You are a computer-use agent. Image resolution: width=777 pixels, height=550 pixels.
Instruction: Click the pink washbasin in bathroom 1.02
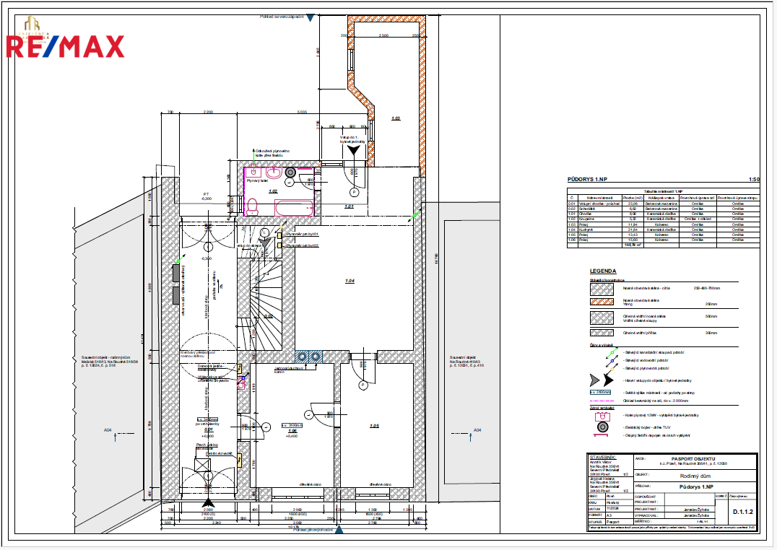(274, 173)
